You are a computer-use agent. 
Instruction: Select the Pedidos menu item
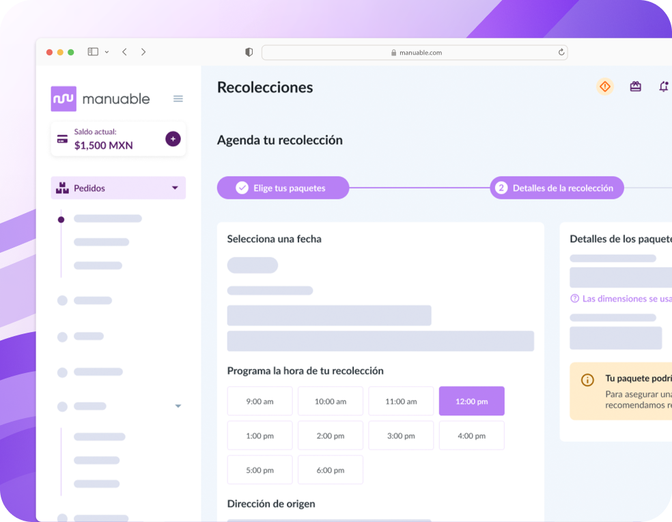(x=118, y=188)
